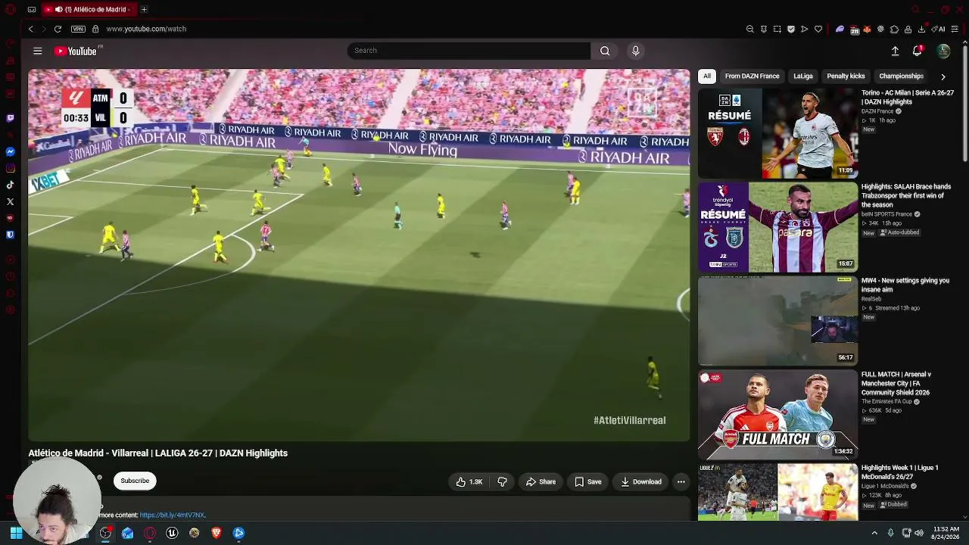The image size is (969, 545).
Task: Like the video
Action: point(469,481)
